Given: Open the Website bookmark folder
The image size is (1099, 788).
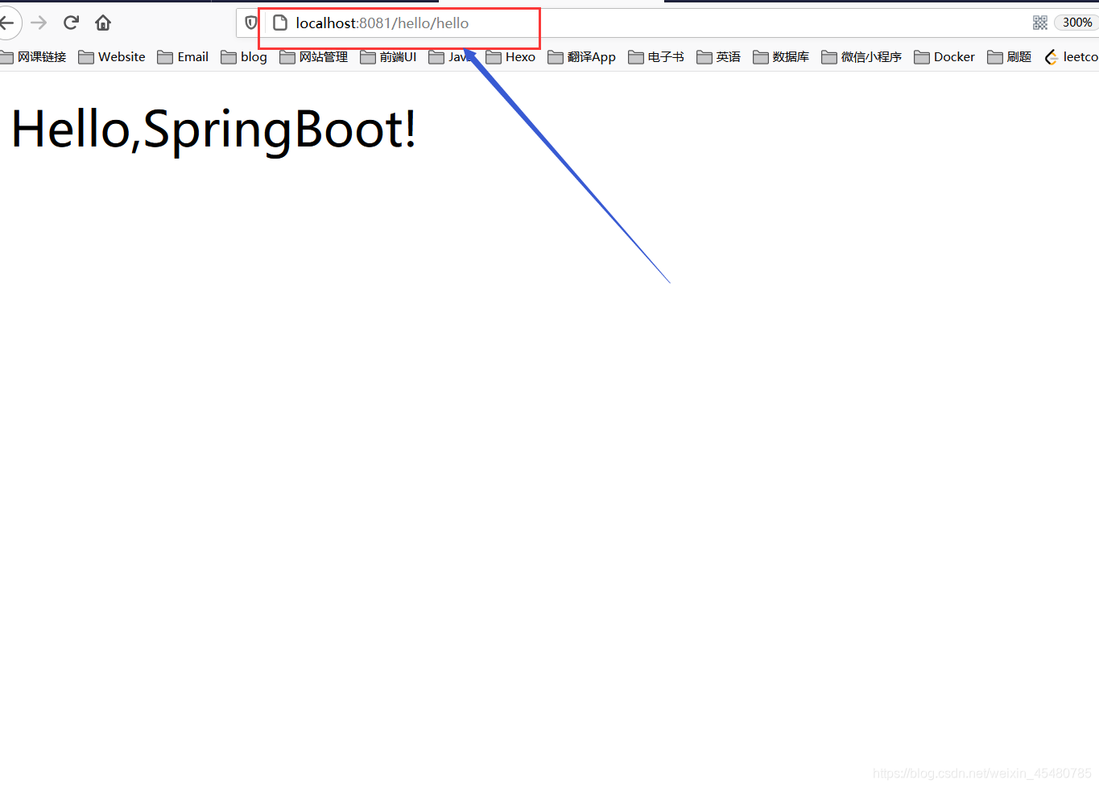Looking at the screenshot, I should pos(112,57).
